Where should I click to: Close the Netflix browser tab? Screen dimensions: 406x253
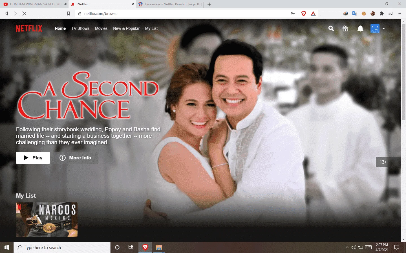tap(133, 4)
